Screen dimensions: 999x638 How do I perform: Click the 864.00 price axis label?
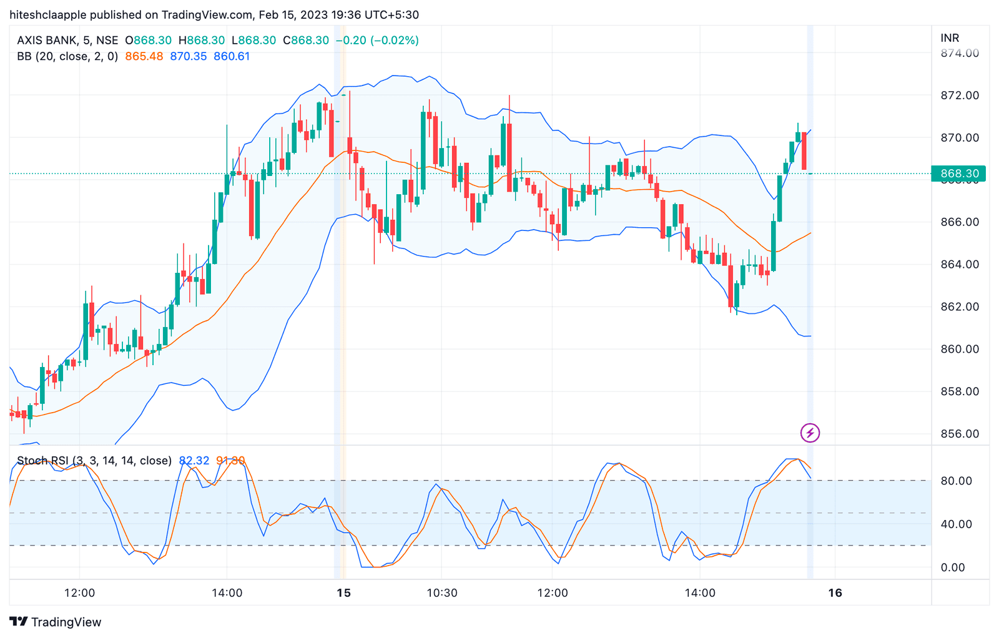(960, 265)
